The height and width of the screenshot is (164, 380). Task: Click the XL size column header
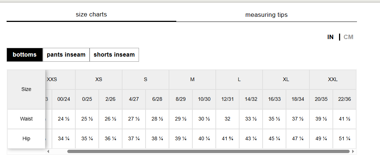coord(286,80)
